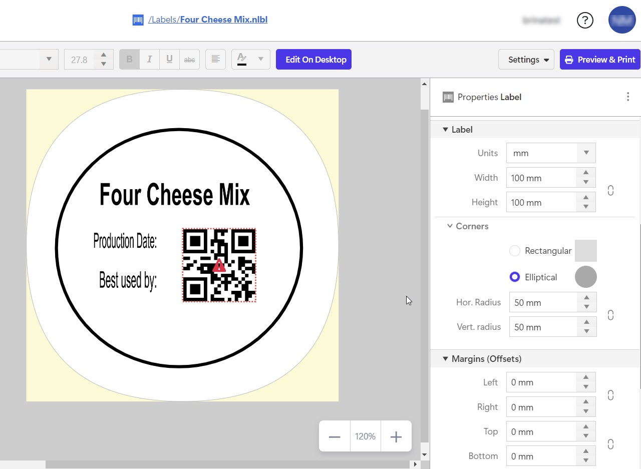Click the Top margin 0 mm field
This screenshot has width=641, height=469.
click(542, 431)
